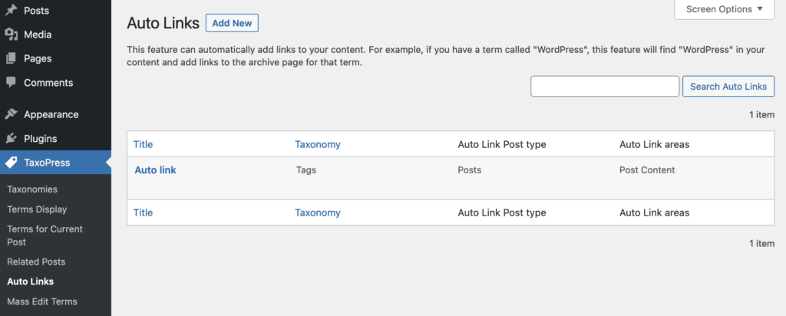This screenshot has width=786, height=316.
Task: Click the Plugins plug icon
Action: (11, 139)
